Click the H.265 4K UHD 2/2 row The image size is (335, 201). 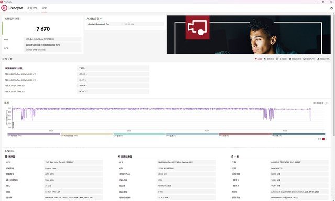click(x=77, y=92)
